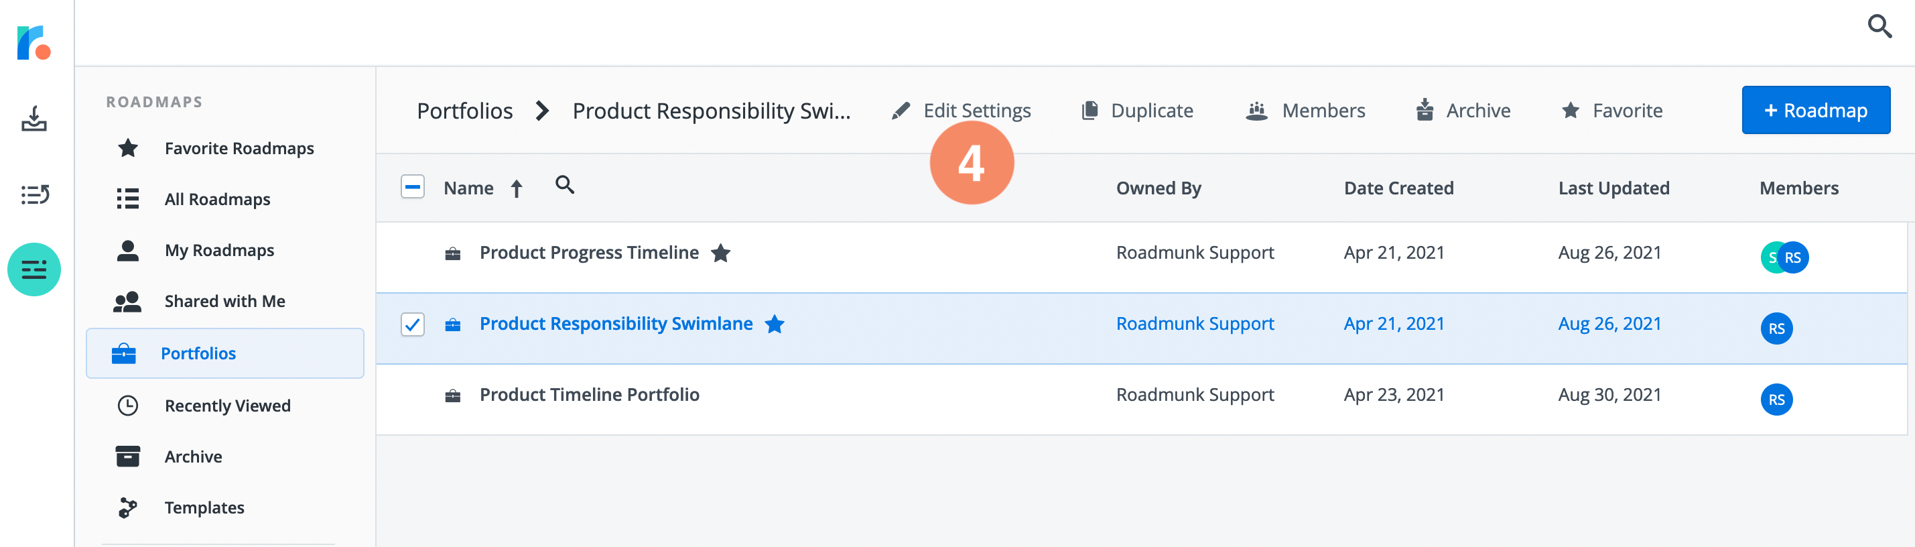Click RS avatar in Product Responsibility Swimlane row
The width and height of the screenshot is (1915, 547).
click(1776, 328)
